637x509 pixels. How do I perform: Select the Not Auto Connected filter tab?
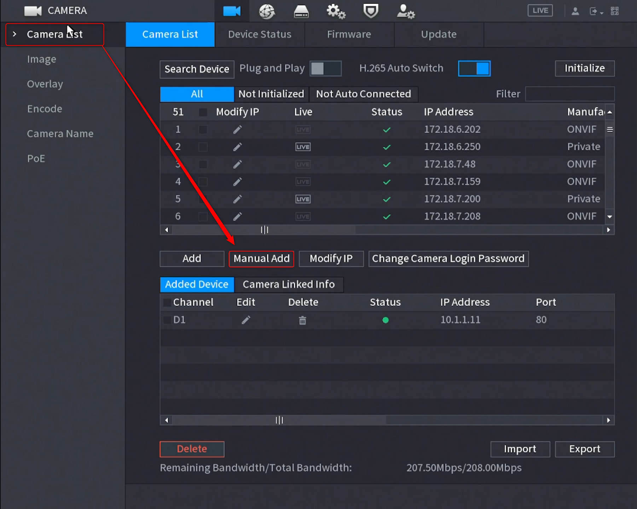tap(364, 94)
